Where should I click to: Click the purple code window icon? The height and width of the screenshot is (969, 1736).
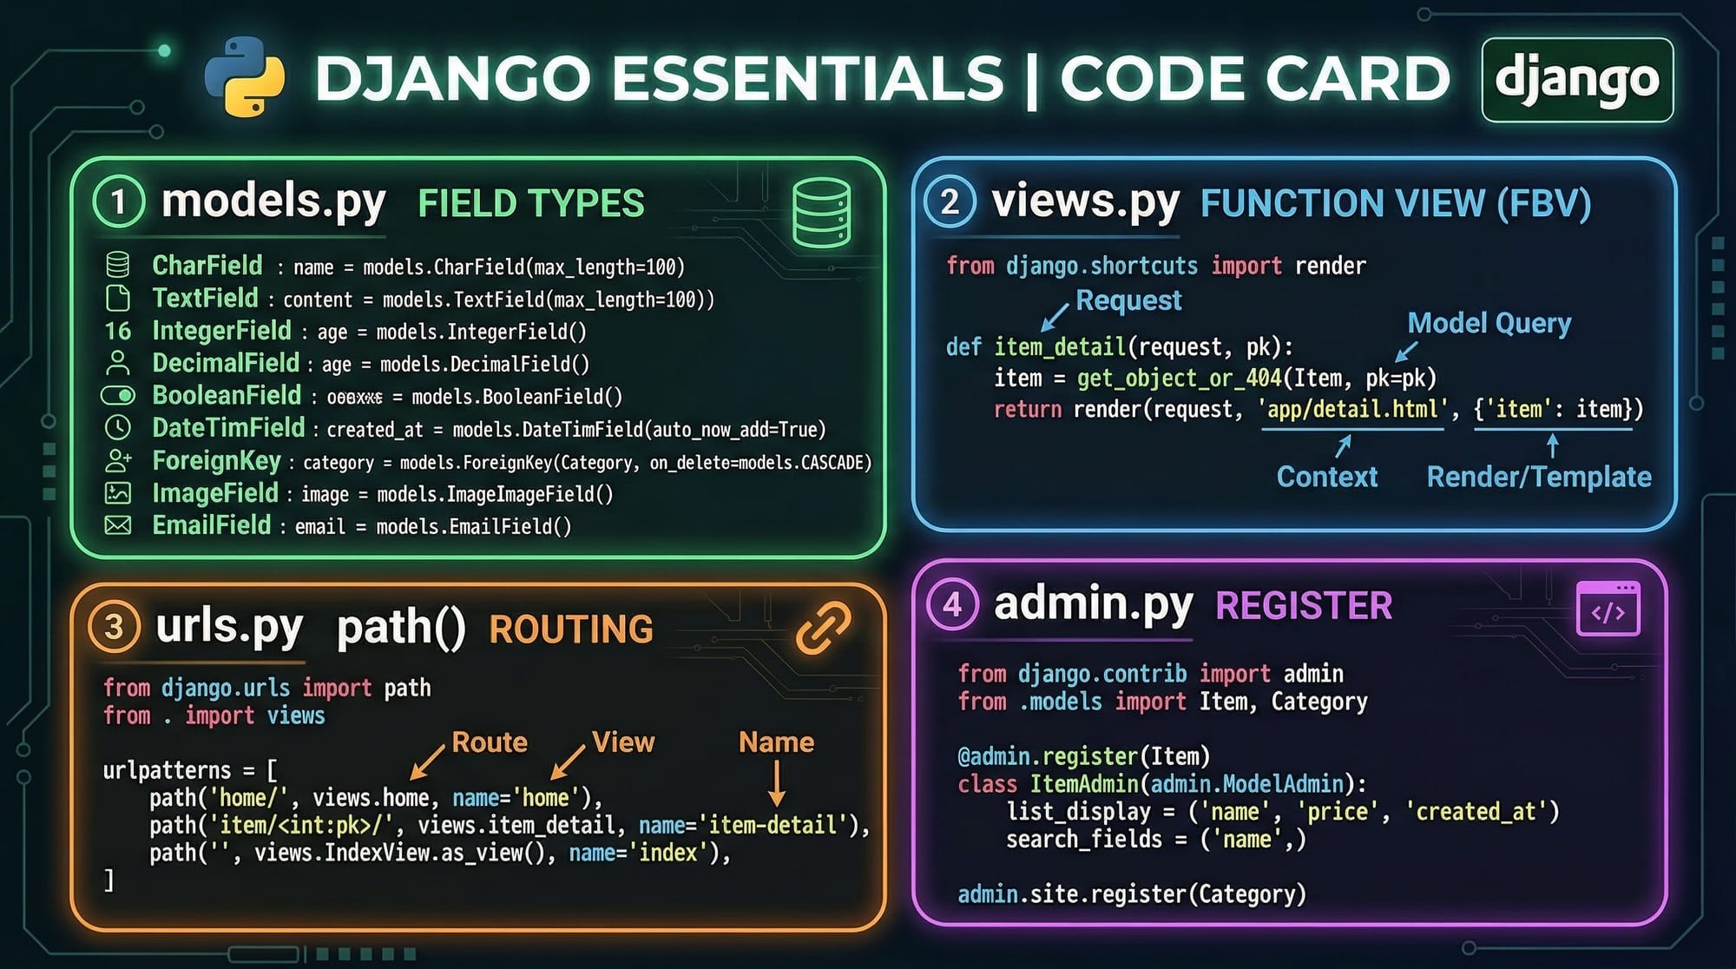tap(1608, 610)
